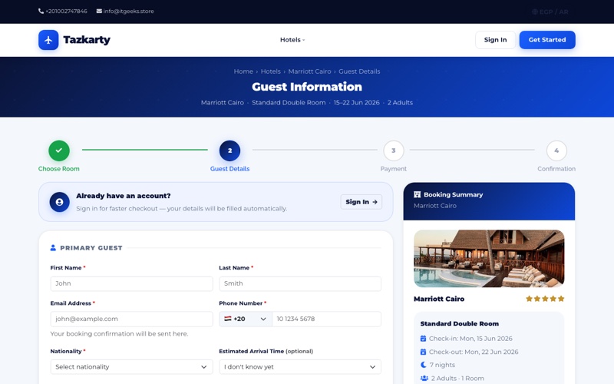This screenshot has width=614, height=384.
Task: Click the envelope email icon in top bar
Action: point(99,11)
